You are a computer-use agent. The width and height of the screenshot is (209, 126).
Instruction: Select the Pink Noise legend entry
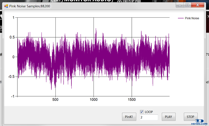coord(188,18)
